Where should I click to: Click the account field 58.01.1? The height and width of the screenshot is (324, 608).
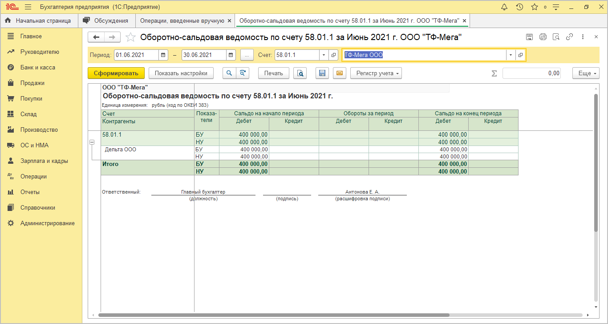point(297,55)
